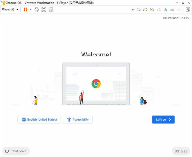
Task: Click the OS Version: 87.4.22 text
Action: click(176, 18)
